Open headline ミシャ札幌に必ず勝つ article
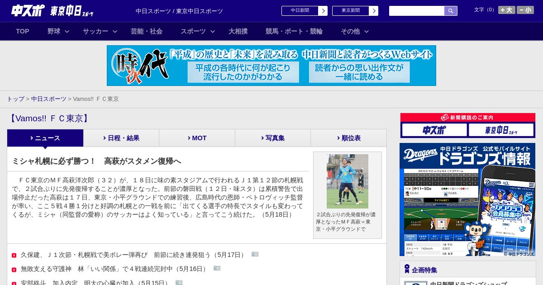The height and width of the screenshot is (285, 543). point(96,161)
